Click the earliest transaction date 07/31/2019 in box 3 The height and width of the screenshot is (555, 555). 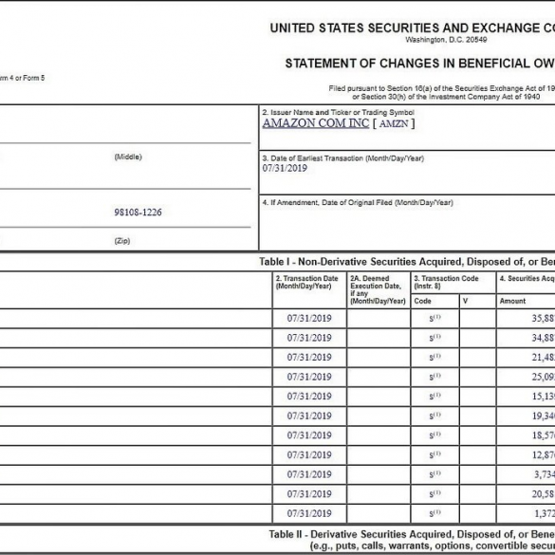(x=285, y=168)
